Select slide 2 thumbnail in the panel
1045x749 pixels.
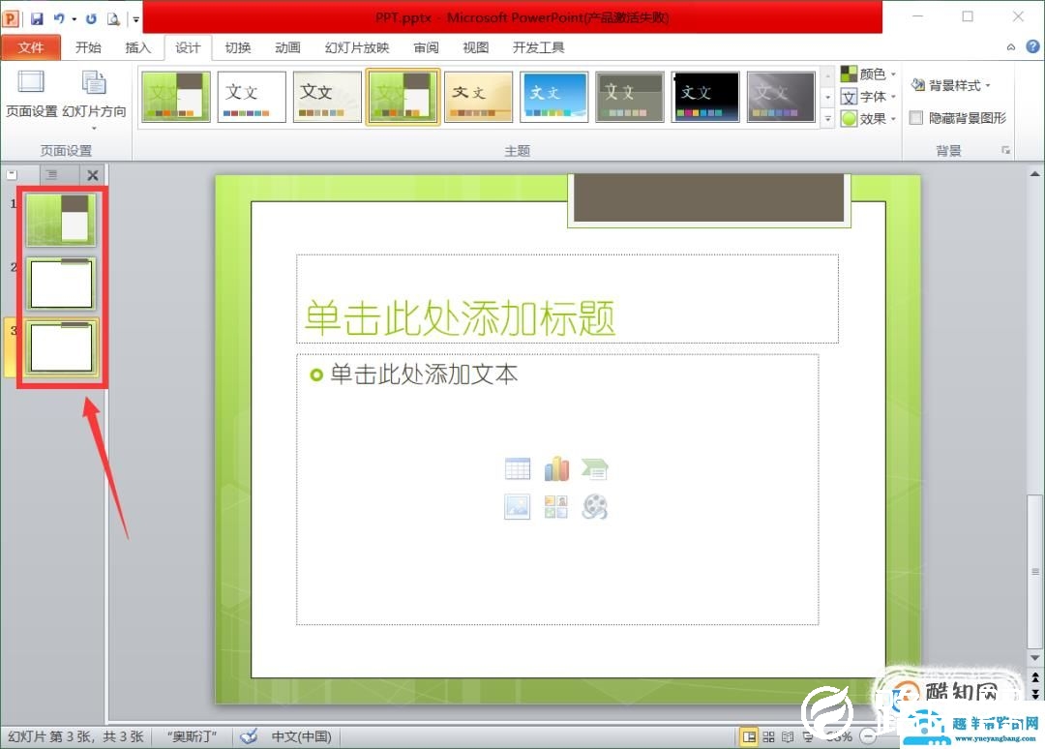coord(61,284)
